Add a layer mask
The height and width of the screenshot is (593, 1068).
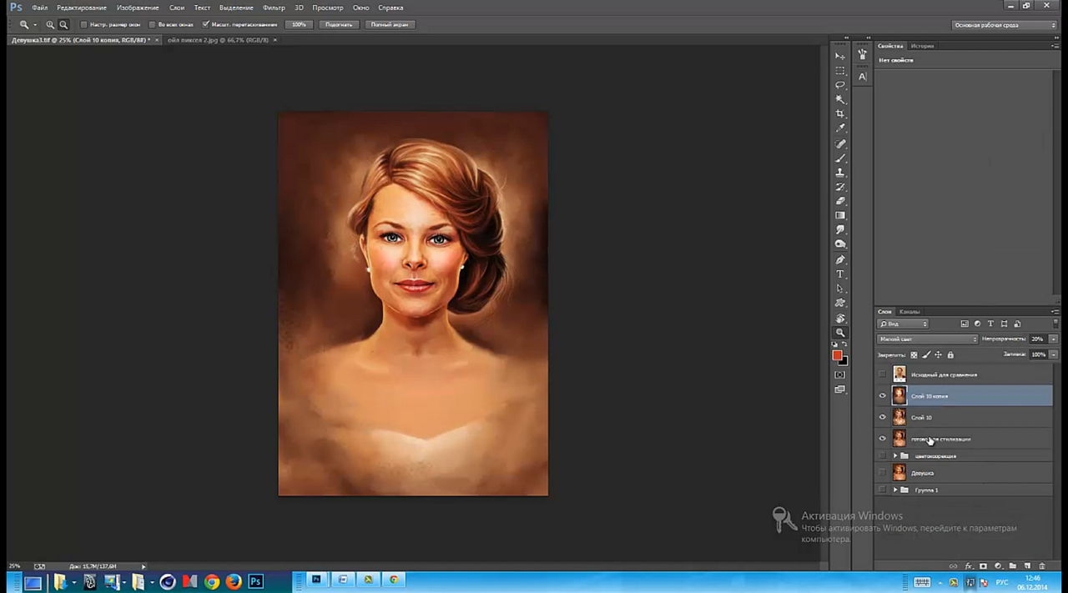pos(983,566)
